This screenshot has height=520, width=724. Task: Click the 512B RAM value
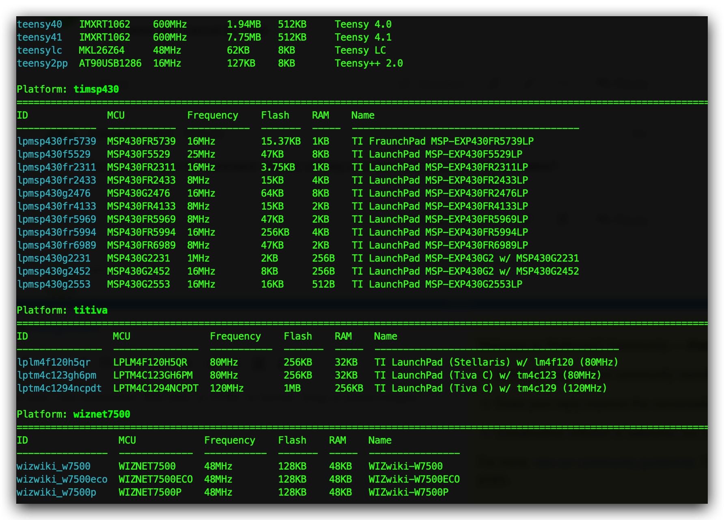pyautogui.click(x=323, y=284)
